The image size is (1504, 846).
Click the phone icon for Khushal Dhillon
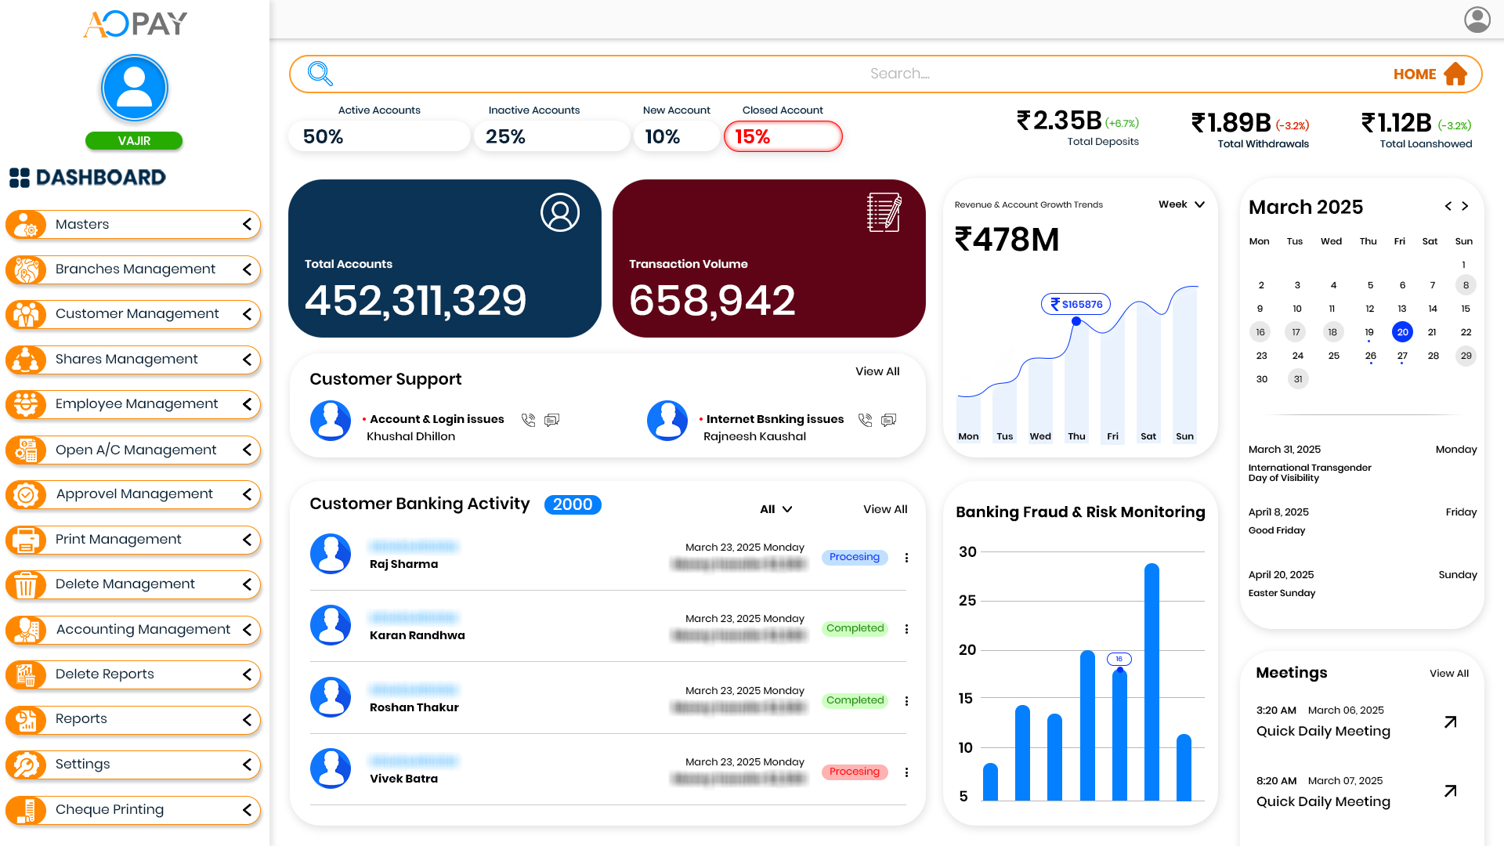coord(529,420)
